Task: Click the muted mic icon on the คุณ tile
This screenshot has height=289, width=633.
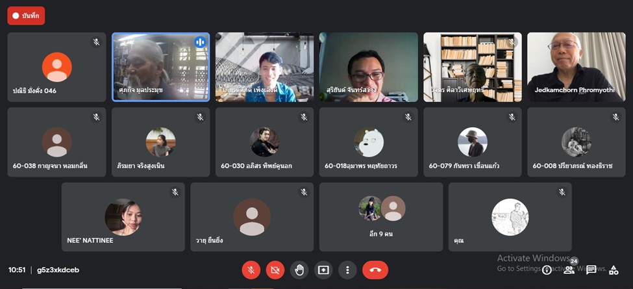Action: [562, 192]
